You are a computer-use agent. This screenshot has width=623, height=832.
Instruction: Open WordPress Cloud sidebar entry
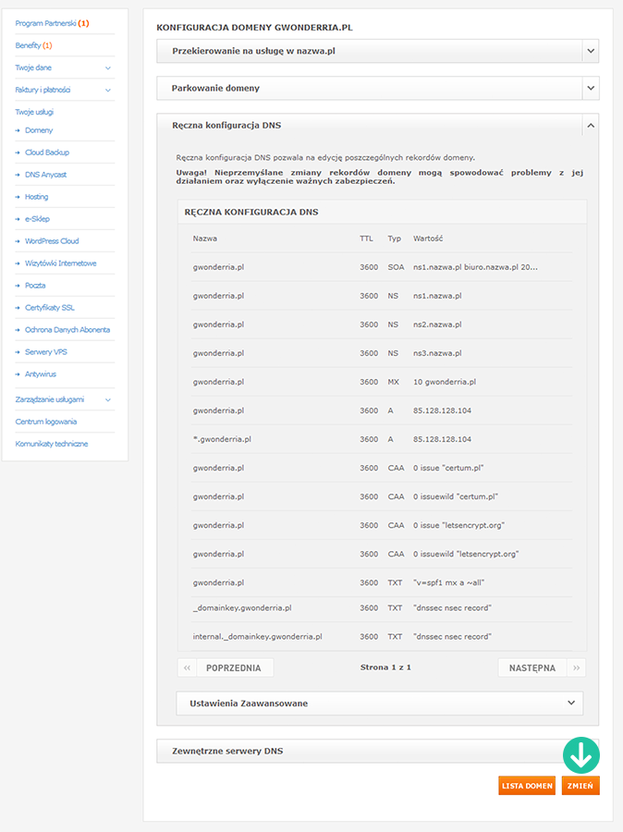point(52,241)
